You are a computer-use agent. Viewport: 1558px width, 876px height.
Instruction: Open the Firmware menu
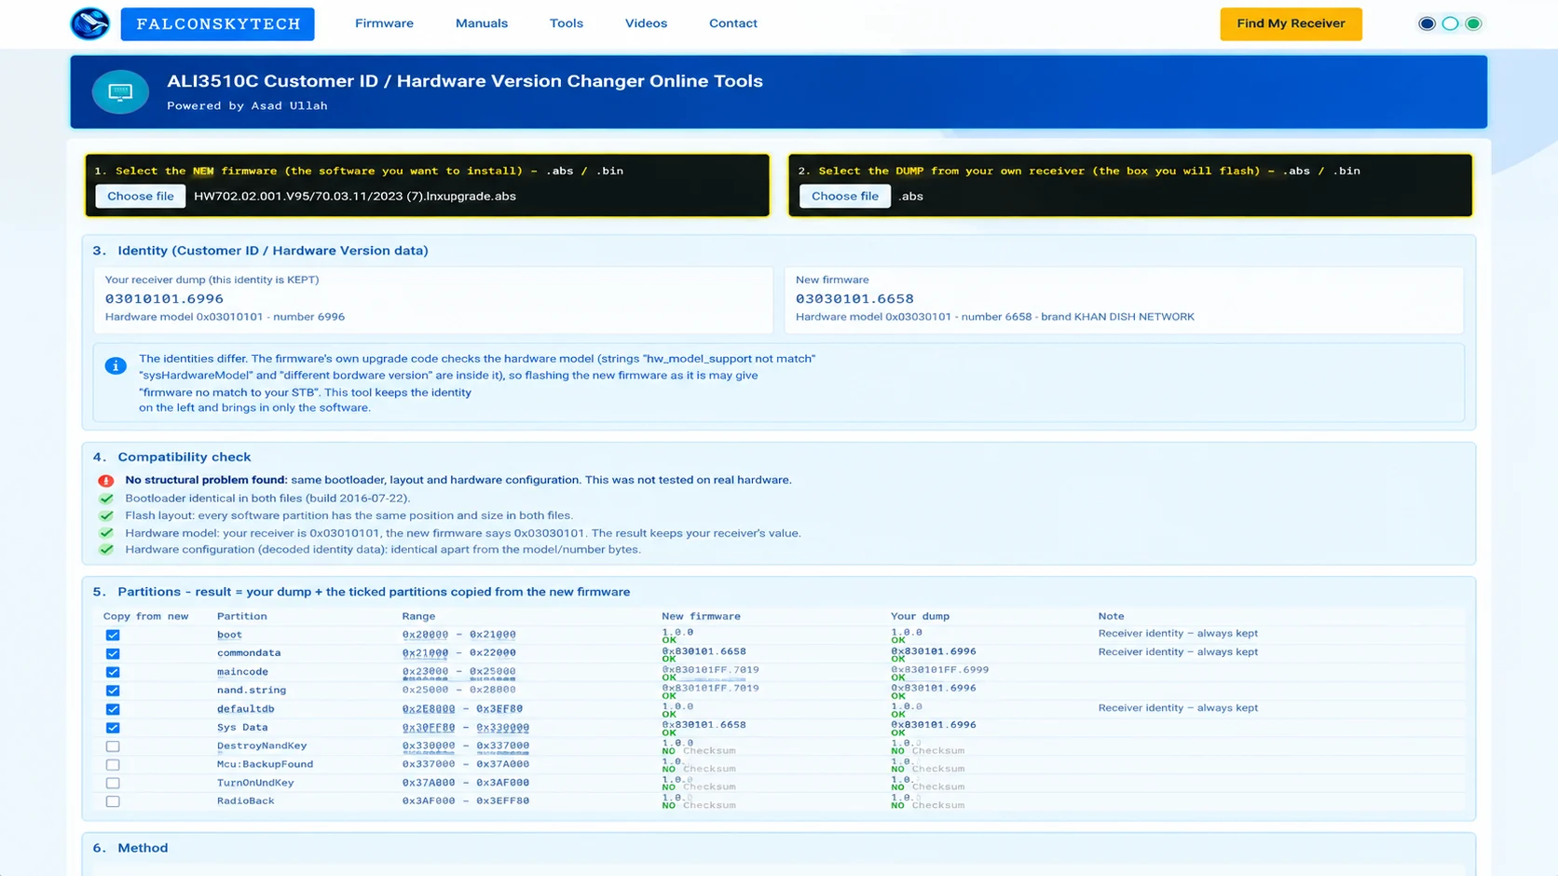click(384, 23)
